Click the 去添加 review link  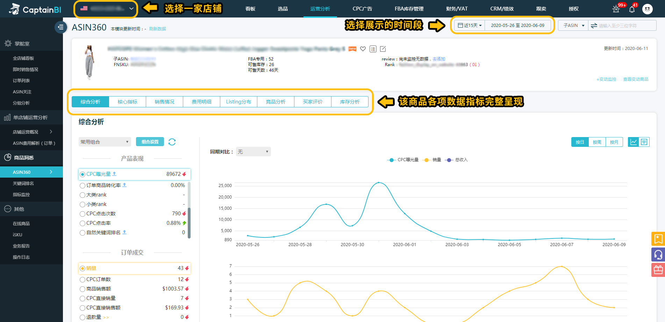coord(439,59)
